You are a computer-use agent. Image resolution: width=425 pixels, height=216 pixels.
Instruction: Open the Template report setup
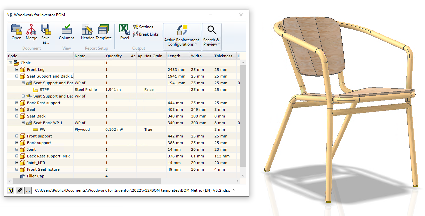[104, 32]
